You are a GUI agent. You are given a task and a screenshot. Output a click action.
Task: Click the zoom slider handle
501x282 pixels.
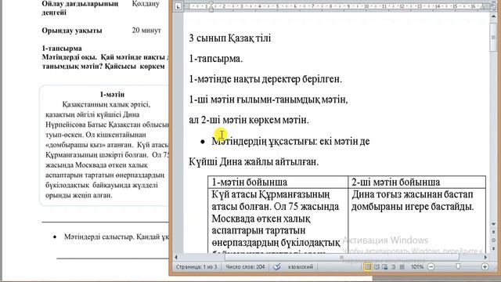coord(458,266)
